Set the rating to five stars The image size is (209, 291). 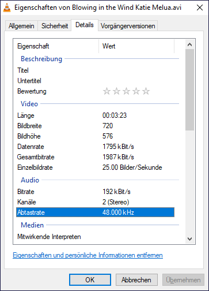[146, 91]
